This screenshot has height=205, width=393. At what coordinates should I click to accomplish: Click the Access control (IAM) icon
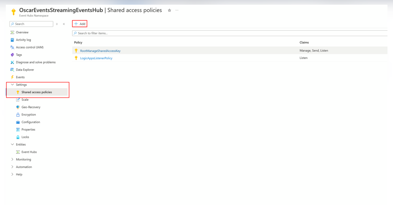(x=12, y=47)
